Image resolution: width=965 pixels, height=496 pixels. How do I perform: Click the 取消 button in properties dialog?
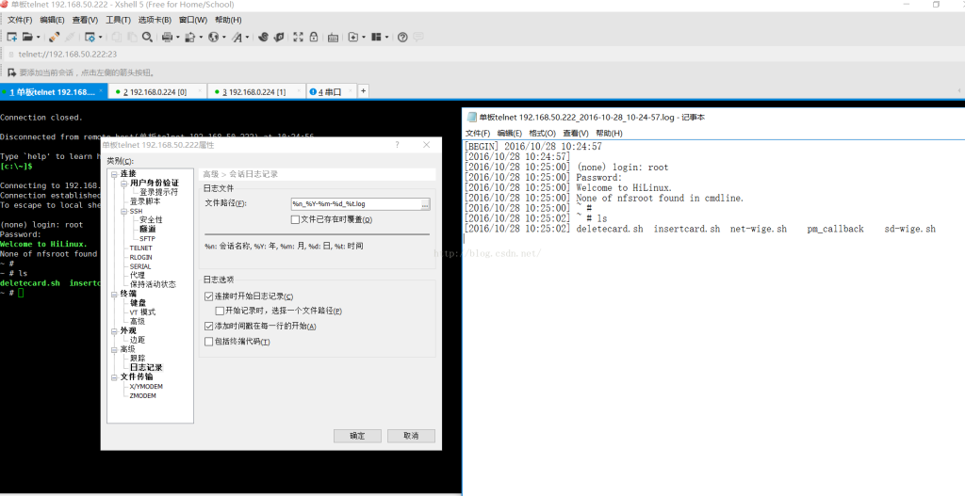pos(411,436)
